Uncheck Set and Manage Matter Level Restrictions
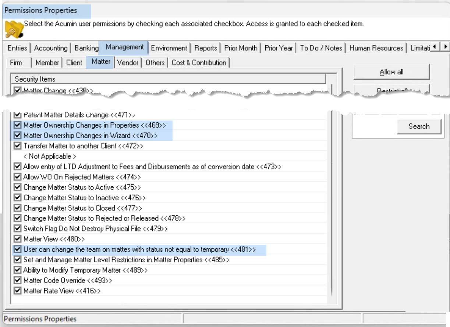The height and width of the screenshot is (327, 450). (17, 260)
